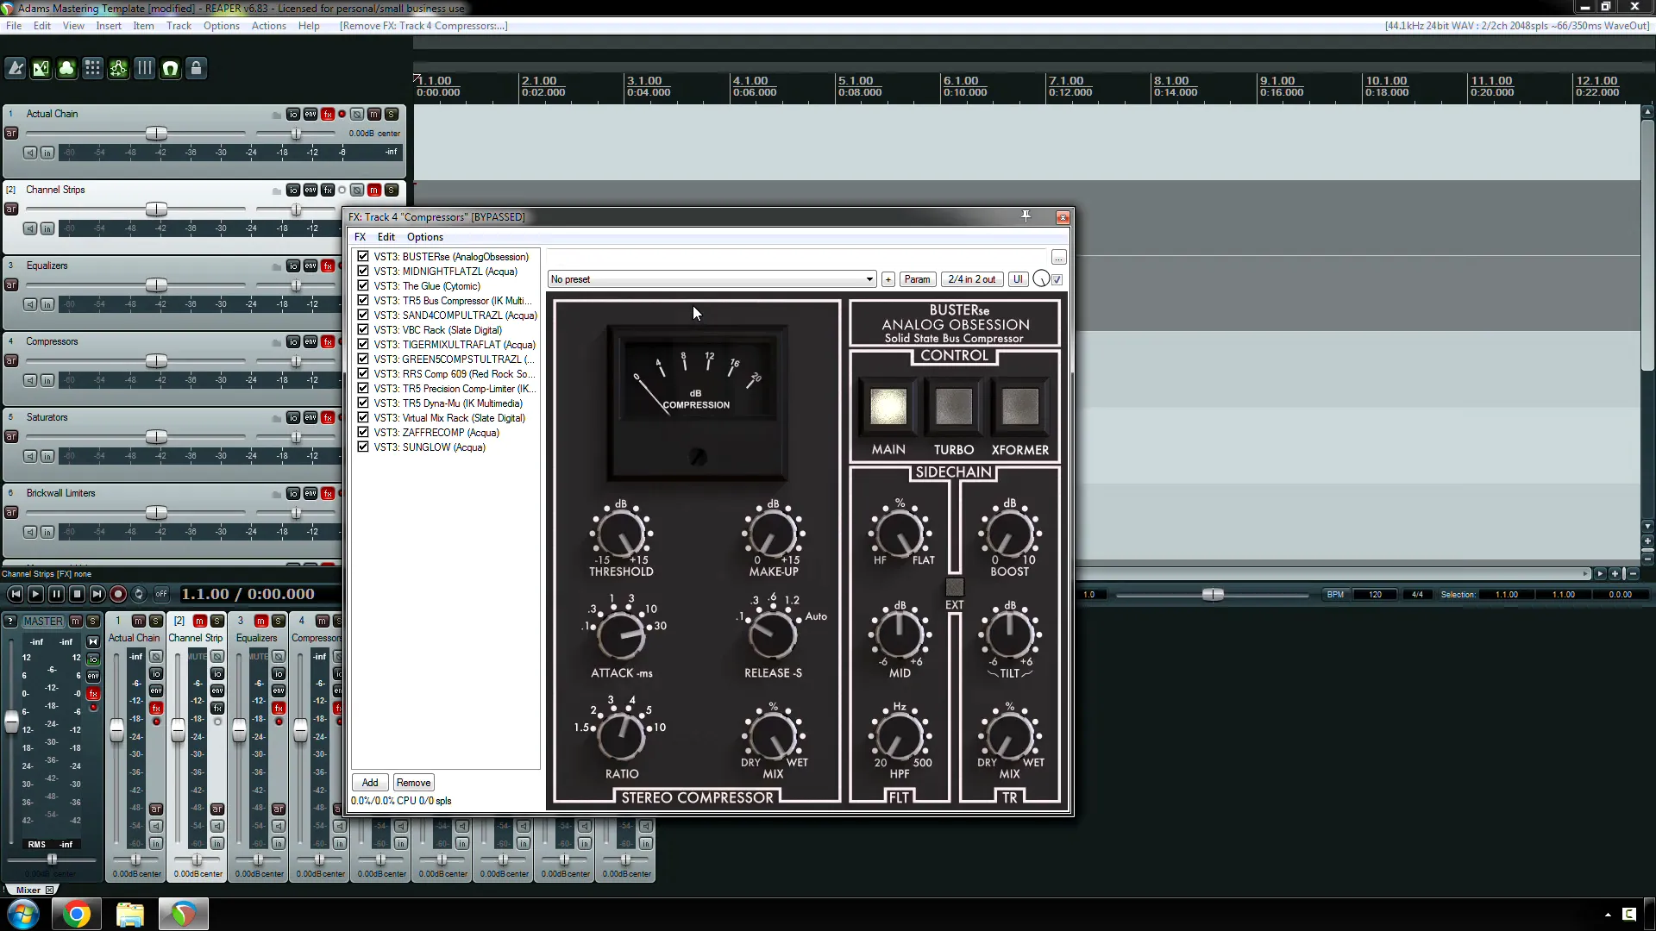Open the No preset dropdown
The width and height of the screenshot is (1656, 931).
712,279
